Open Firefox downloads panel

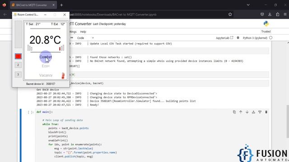pyautogui.click(x=270, y=14)
